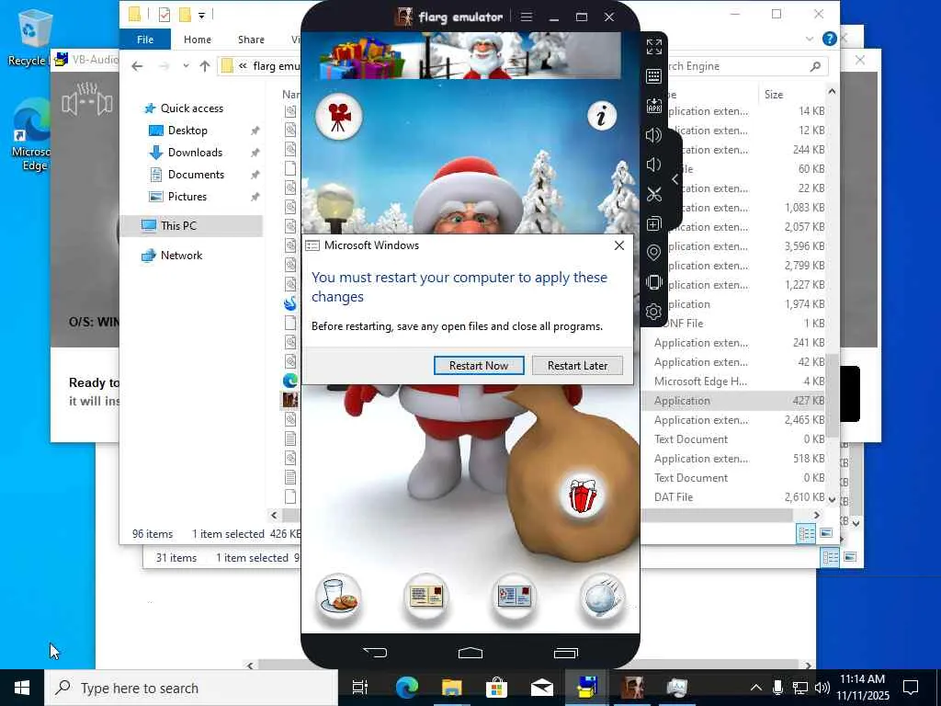Open the flarg emulator hamburger menu

tap(527, 17)
